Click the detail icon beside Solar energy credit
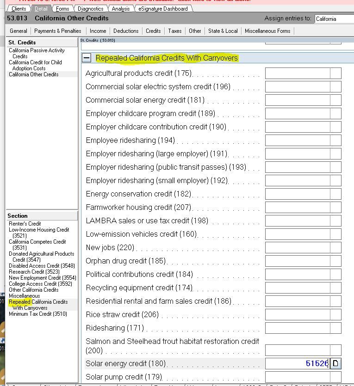 [x=335, y=364]
